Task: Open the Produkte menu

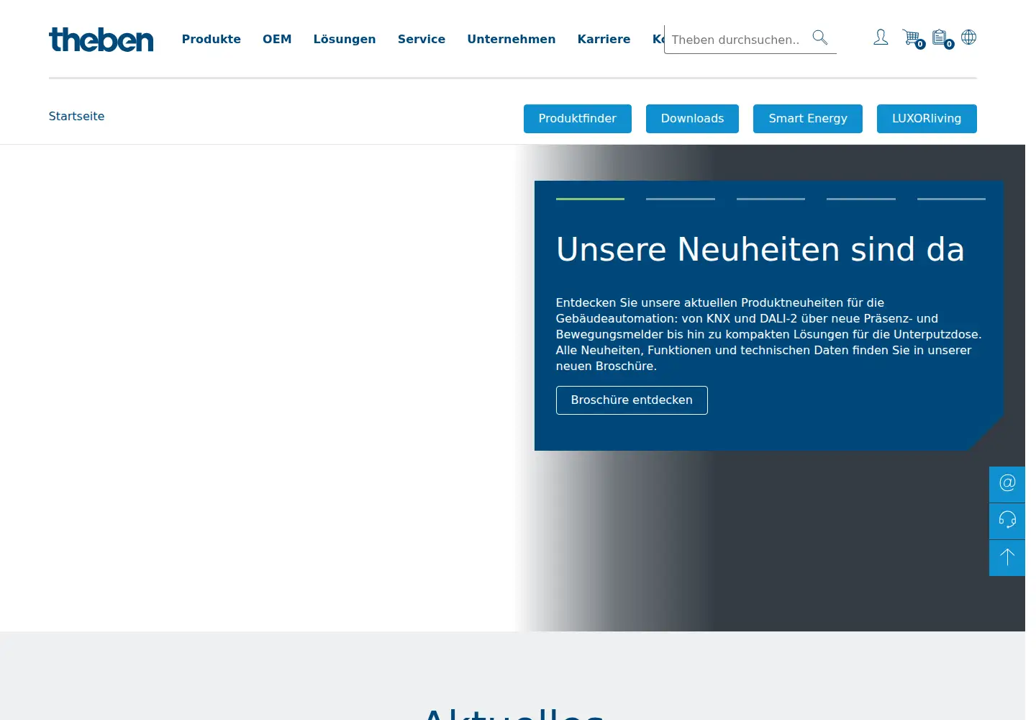Action: click(212, 40)
